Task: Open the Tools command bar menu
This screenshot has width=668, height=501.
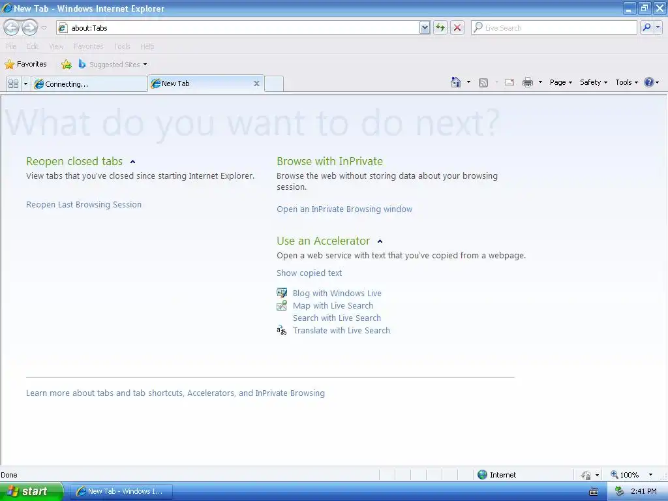Action: coord(626,82)
